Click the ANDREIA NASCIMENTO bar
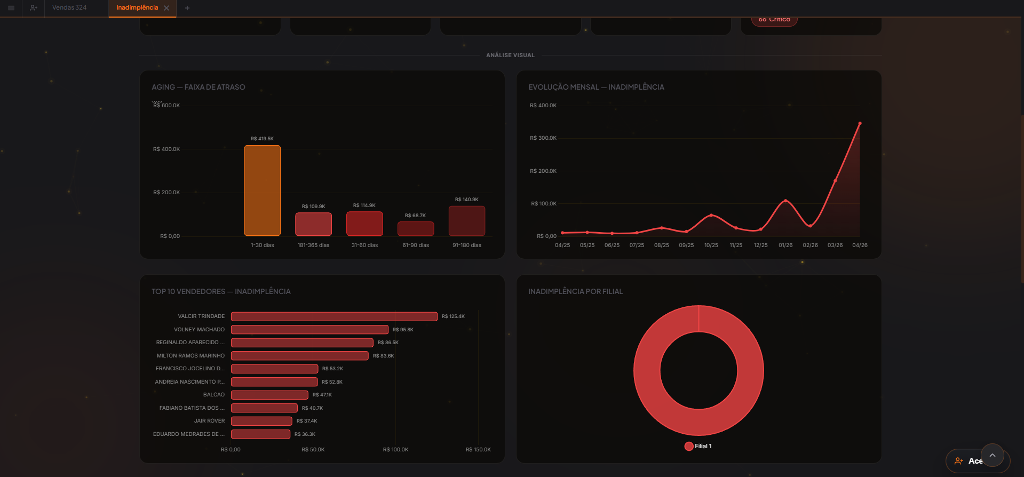Viewport: 1024px width, 477px height. click(274, 382)
